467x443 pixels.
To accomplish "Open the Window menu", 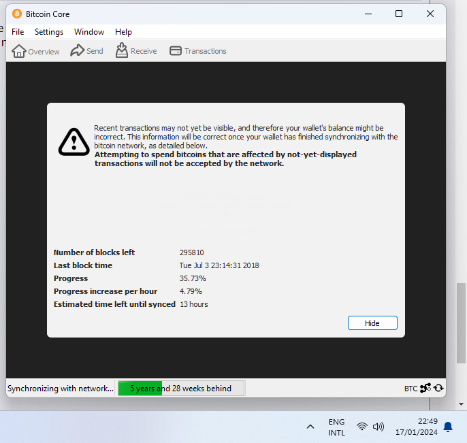I will click(x=89, y=32).
